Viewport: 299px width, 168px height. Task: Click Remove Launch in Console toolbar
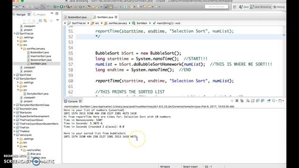pyautogui.click(x=237, y=101)
